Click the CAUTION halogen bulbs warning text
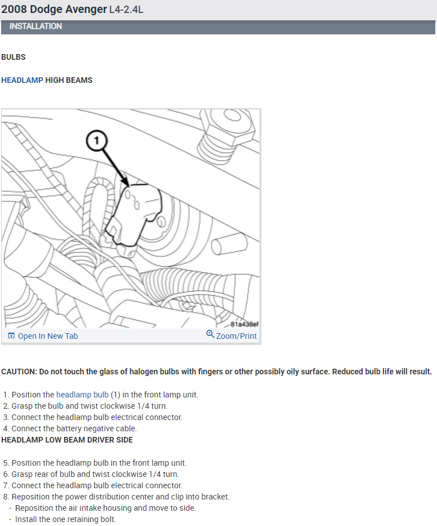Screen dimensions: 437x526 point(216,372)
